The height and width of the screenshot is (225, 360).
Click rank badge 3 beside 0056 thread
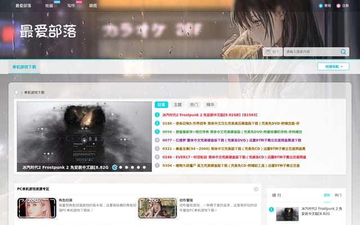point(157,132)
